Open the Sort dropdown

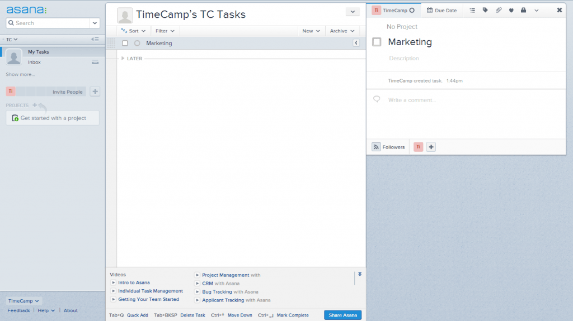pyautogui.click(x=133, y=31)
